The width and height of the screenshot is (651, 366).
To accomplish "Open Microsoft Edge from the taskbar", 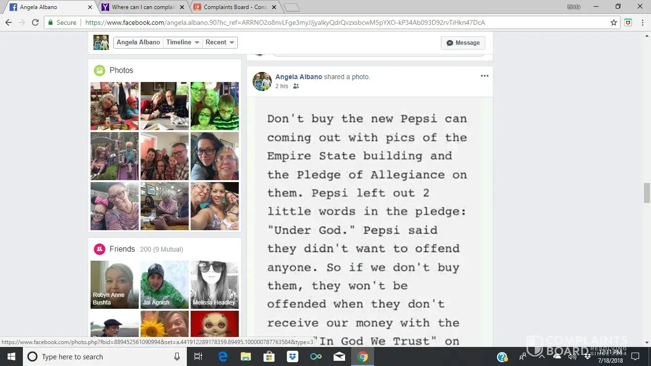I will pos(223,356).
